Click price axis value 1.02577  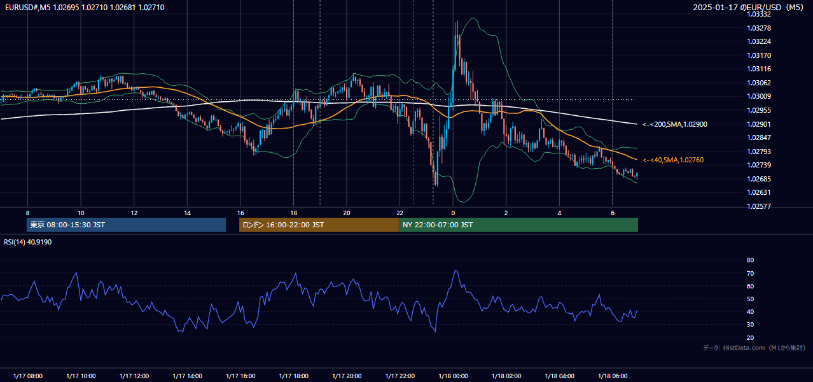758,206
